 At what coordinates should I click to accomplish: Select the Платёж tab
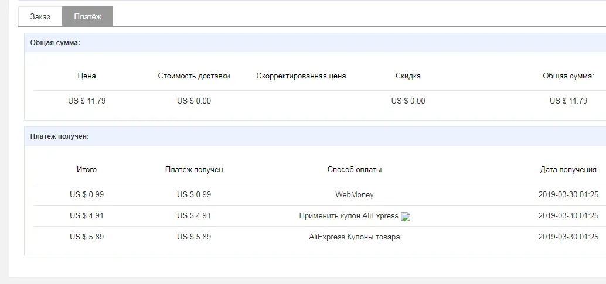[x=88, y=16]
